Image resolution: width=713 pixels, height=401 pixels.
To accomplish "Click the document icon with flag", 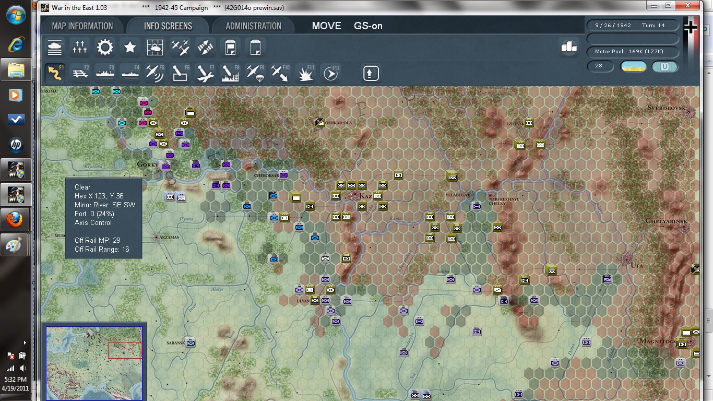I will pyautogui.click(x=230, y=48).
